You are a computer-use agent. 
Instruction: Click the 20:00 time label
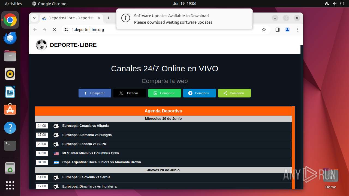click(42, 144)
